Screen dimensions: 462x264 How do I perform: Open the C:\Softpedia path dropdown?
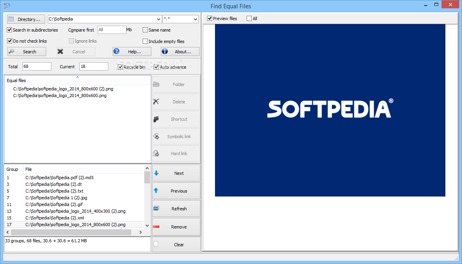click(x=158, y=19)
